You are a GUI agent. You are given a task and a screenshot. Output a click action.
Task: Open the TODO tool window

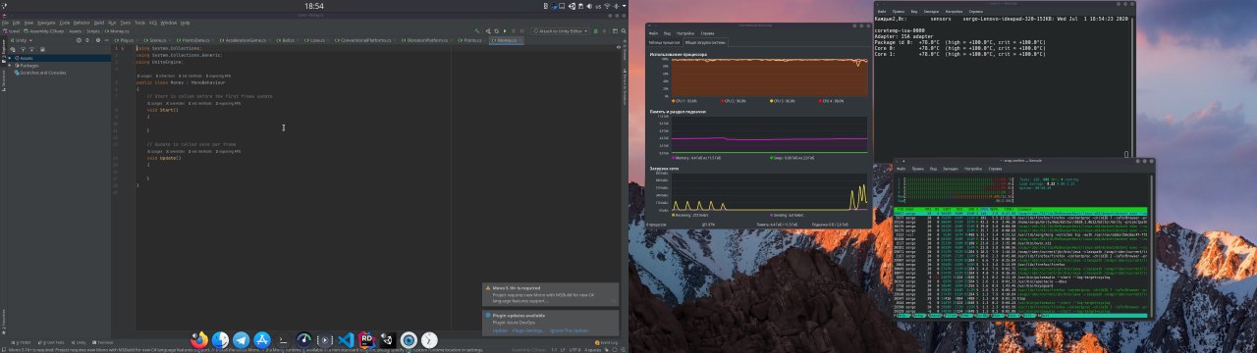[21, 342]
